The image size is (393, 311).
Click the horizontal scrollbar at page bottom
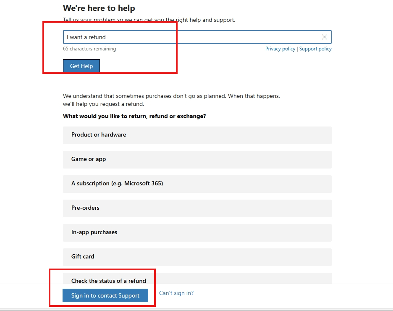(x=196, y=309)
